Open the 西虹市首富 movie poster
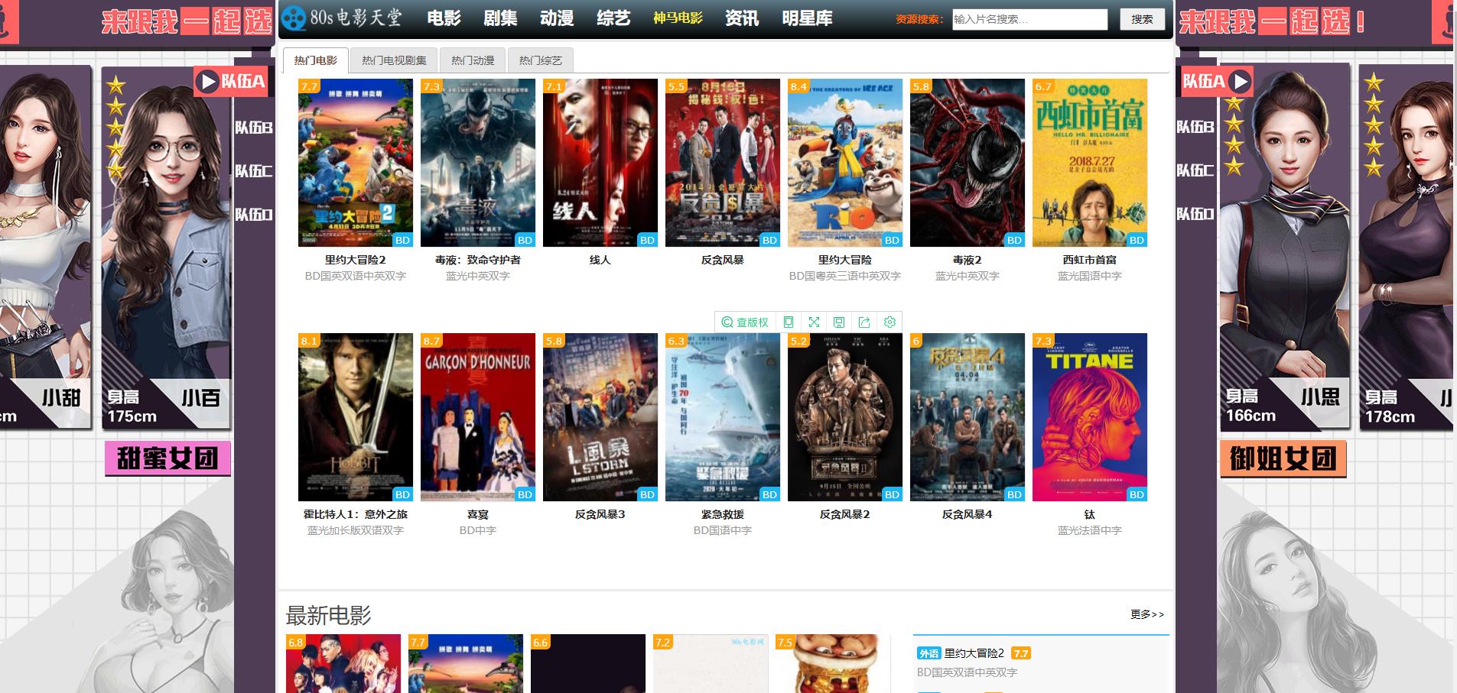The image size is (1457, 693). (x=1089, y=163)
